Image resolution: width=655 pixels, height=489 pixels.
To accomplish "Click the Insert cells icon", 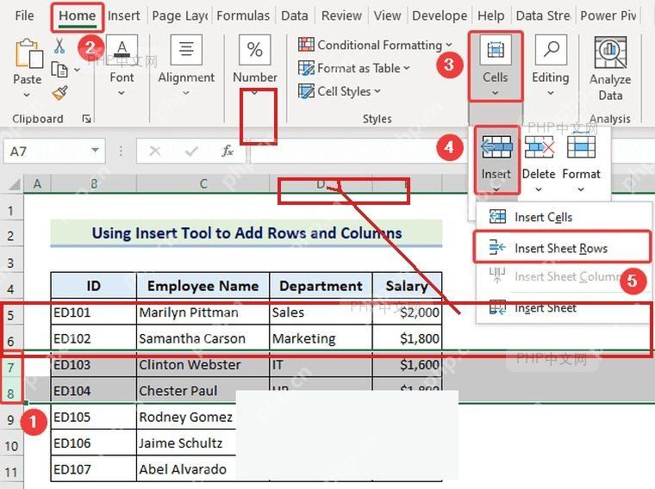I will 496,147.
